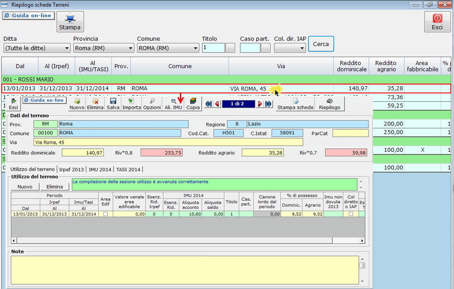The image size is (454, 289).
Task: Switch to the TASI 2014 tab
Action: (128, 170)
